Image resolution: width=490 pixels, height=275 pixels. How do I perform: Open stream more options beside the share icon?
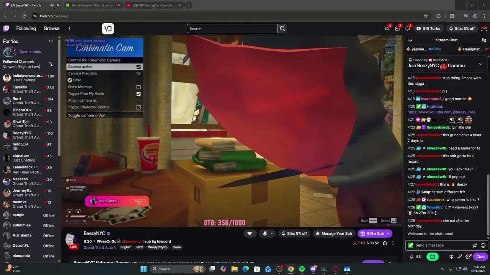(x=393, y=243)
